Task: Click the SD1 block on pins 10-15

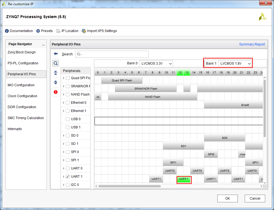Action: click(184, 146)
